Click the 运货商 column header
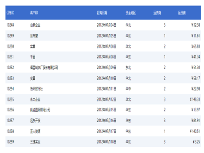 pos(157,13)
